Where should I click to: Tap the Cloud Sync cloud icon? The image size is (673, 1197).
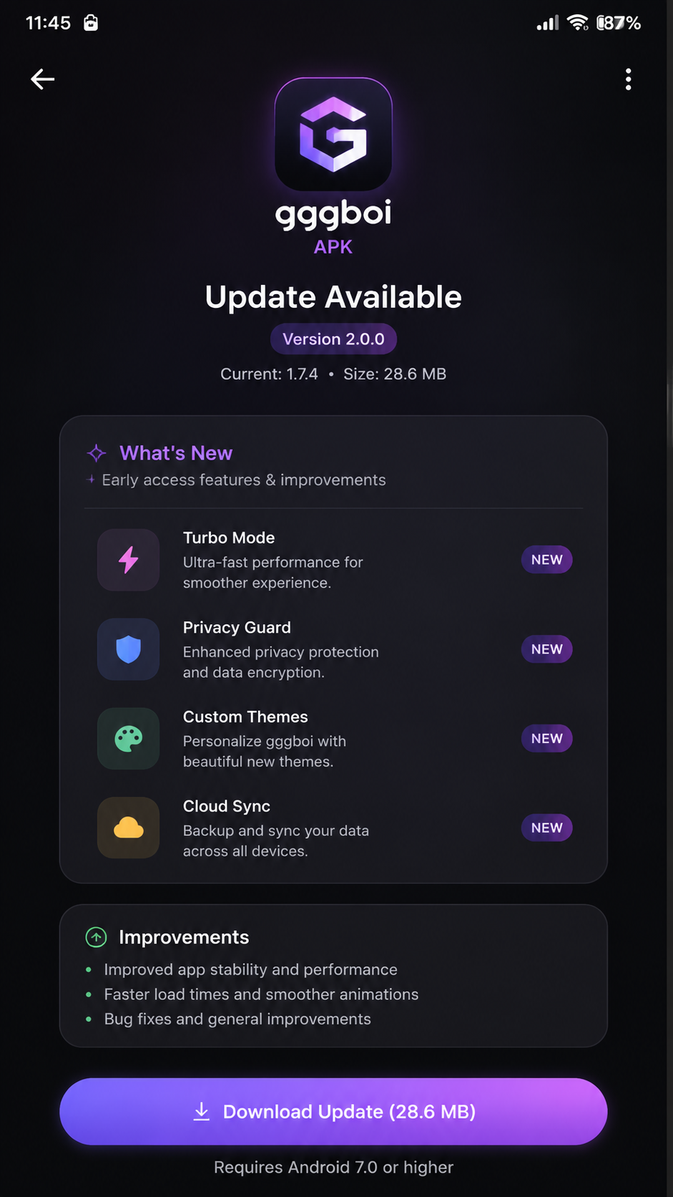pyautogui.click(x=129, y=828)
